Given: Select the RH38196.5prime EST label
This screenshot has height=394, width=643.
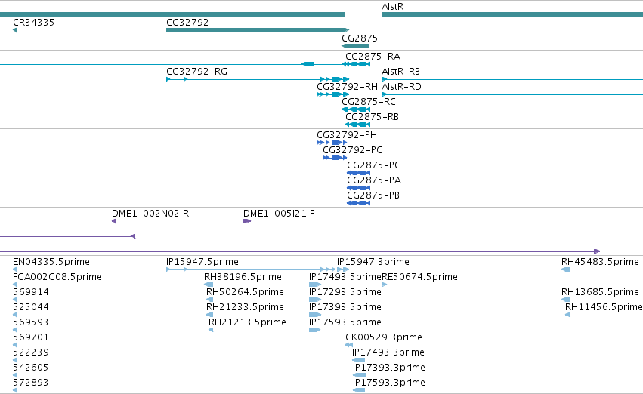Looking at the screenshot, I should (x=243, y=277).
